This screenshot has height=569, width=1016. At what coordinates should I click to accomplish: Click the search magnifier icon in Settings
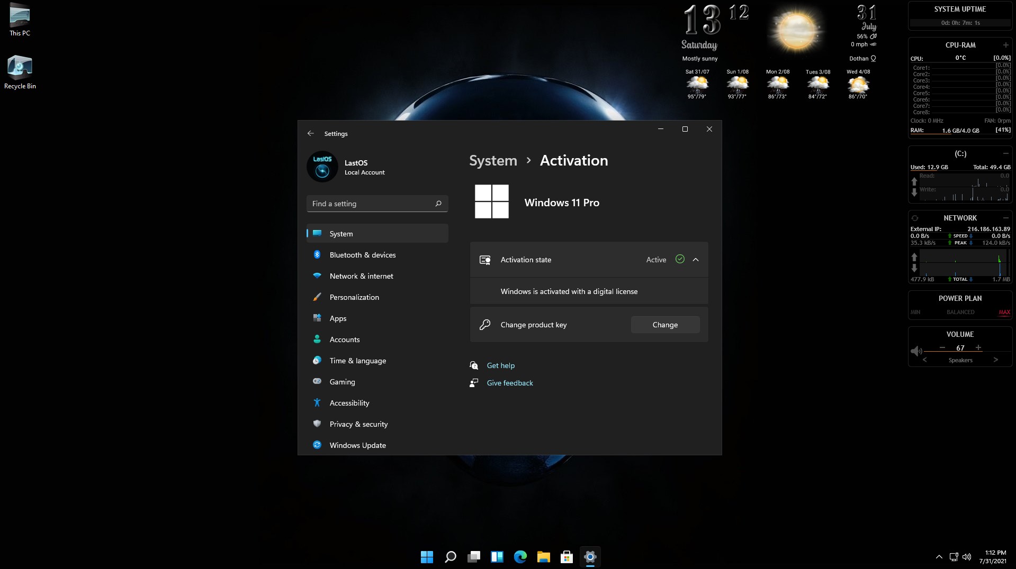[438, 204]
